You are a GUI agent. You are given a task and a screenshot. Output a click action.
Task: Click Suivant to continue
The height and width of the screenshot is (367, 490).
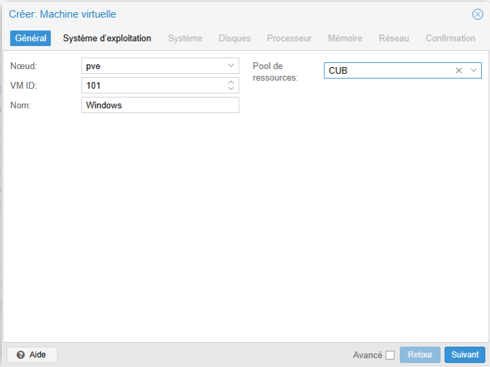tap(465, 355)
